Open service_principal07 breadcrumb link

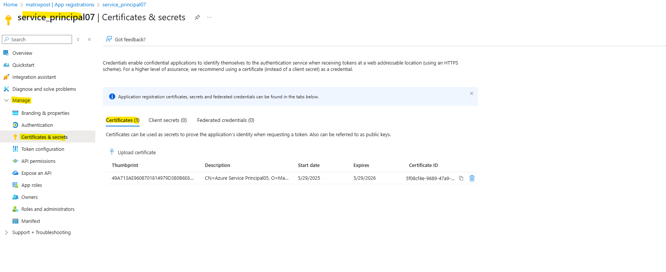(x=124, y=5)
